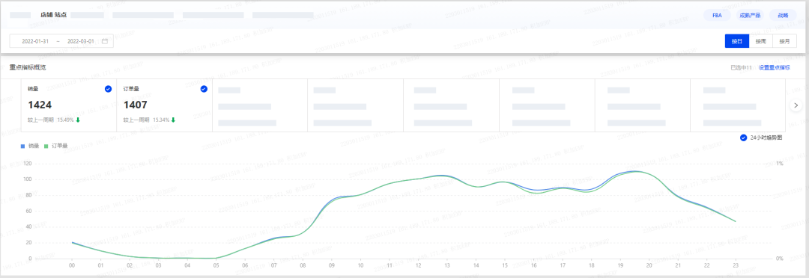The width and height of the screenshot is (809, 278).
Task: Click the green down arrow under 订单量
Action: pyautogui.click(x=173, y=120)
